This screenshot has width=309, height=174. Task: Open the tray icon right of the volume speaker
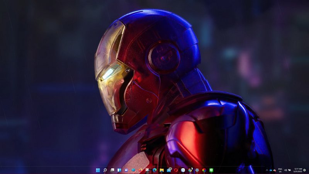289,170
